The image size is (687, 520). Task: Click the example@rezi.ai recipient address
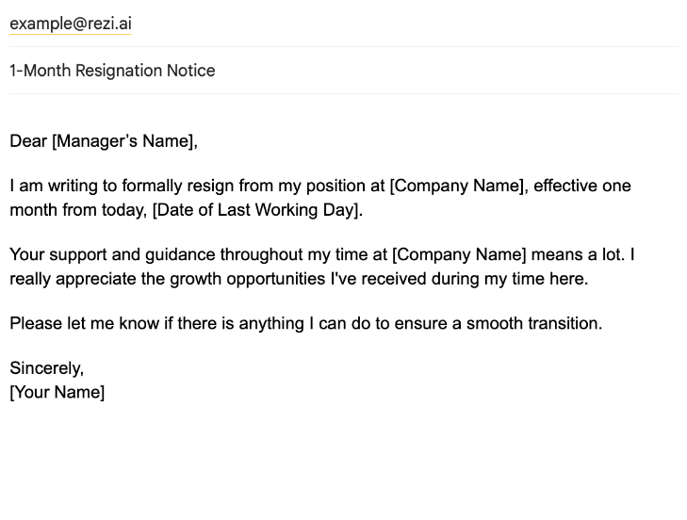[x=71, y=24]
